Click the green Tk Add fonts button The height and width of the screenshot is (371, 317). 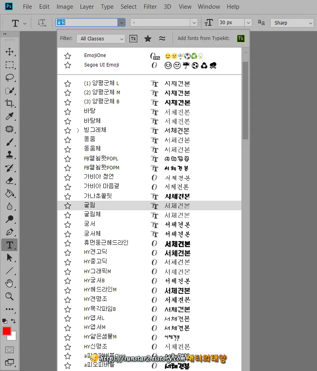(x=241, y=39)
